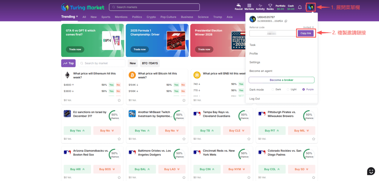Switch to the Crypto category tab

(151, 17)
